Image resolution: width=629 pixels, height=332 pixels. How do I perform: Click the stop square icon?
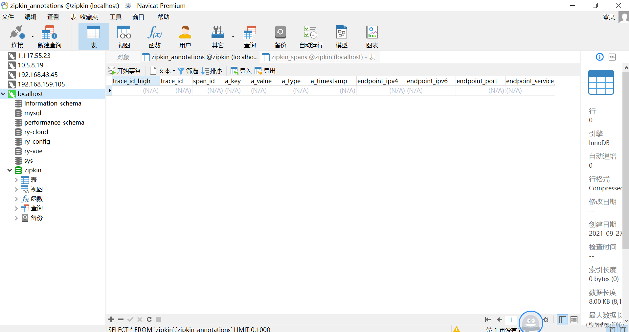point(159,320)
